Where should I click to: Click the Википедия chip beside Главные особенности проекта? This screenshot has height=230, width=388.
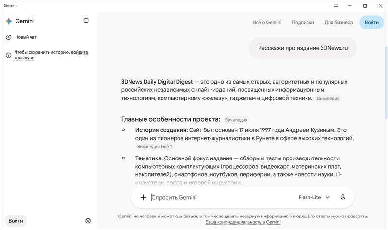(236, 120)
